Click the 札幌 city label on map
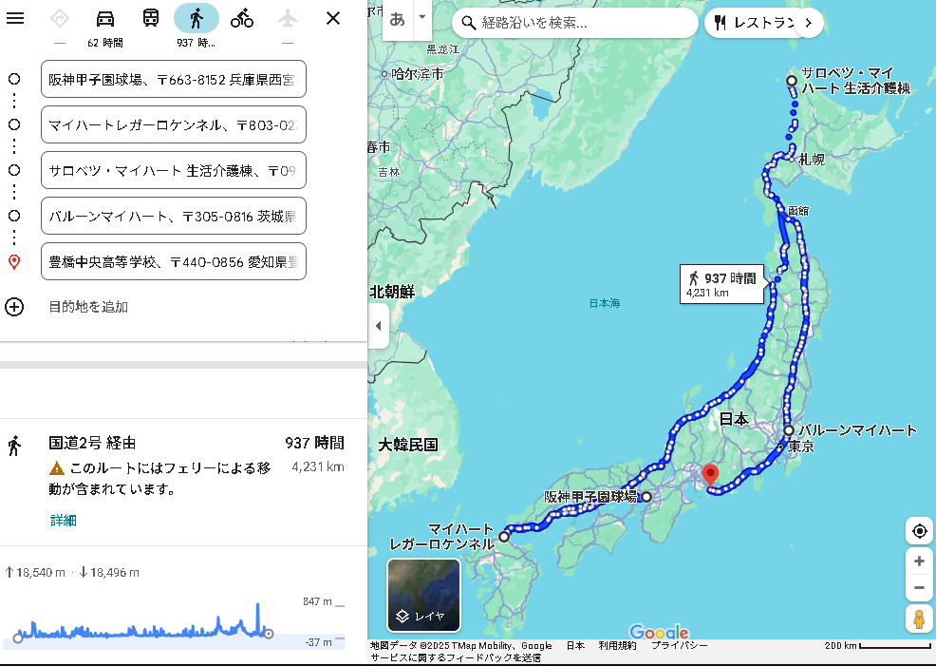Image resolution: width=936 pixels, height=666 pixels. pos(812,160)
